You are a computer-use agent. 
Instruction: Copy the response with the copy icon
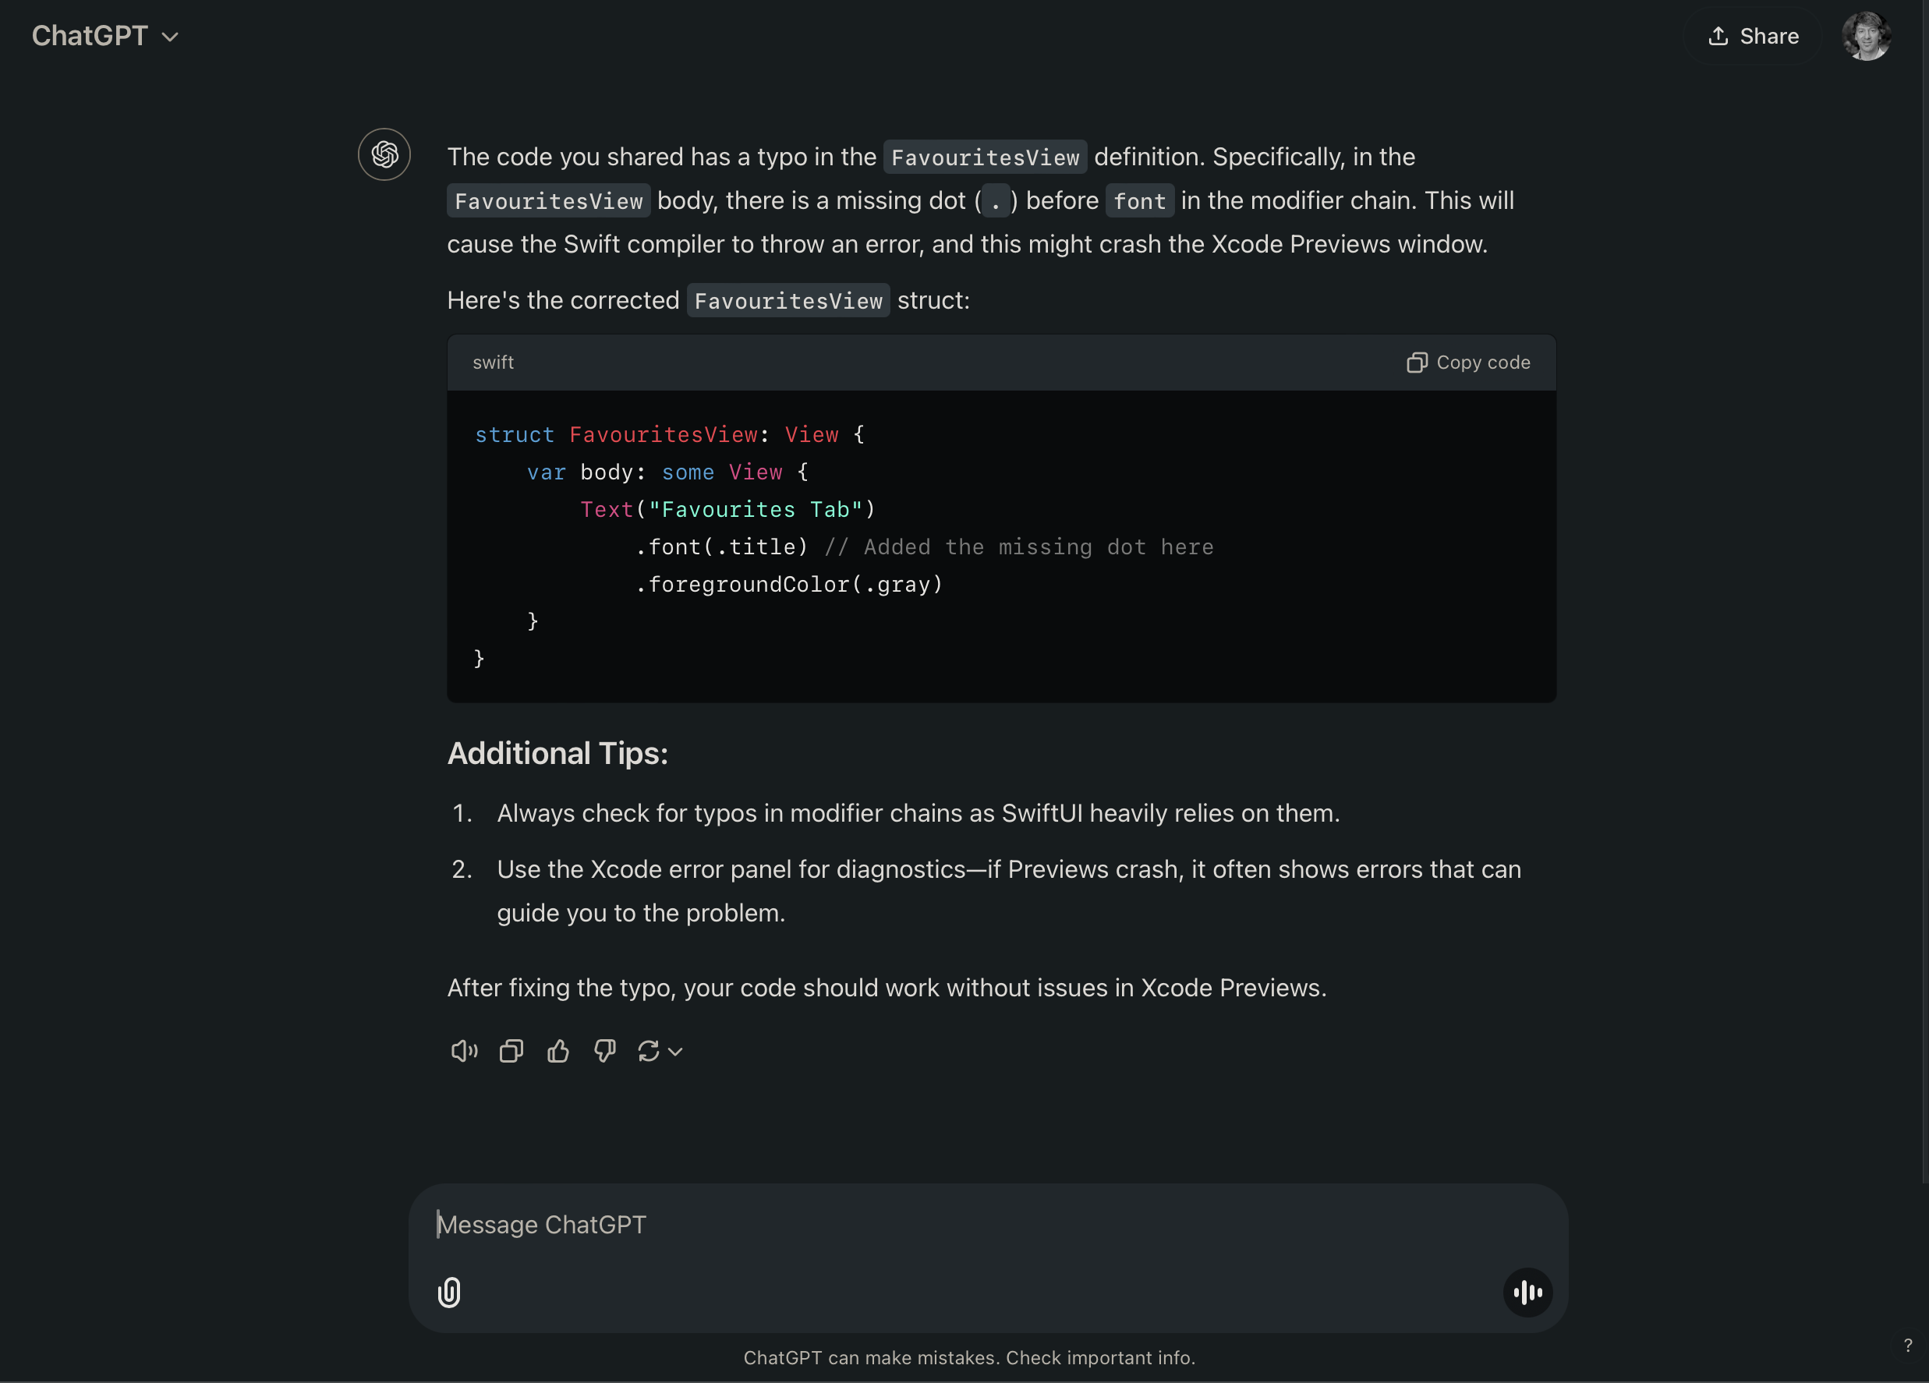click(x=511, y=1052)
